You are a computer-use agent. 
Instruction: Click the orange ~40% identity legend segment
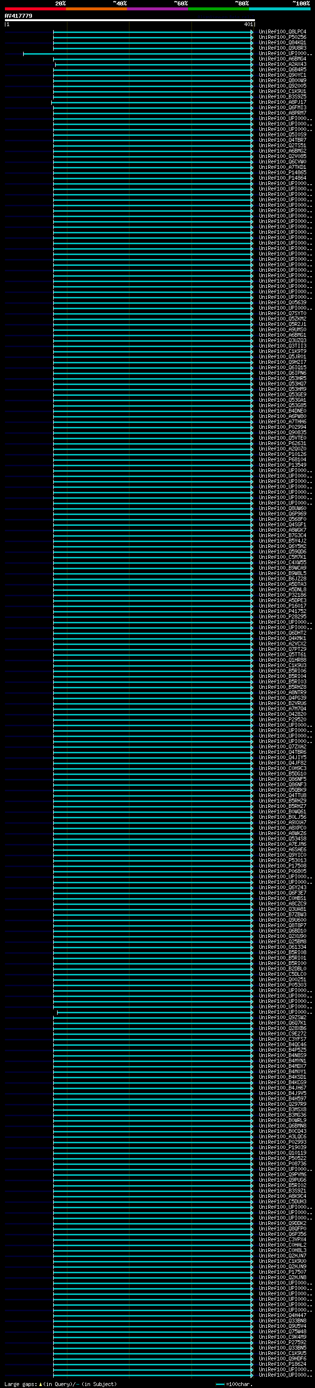click(x=96, y=9)
